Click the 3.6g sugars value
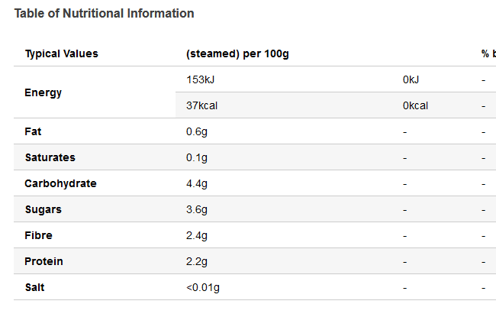 [197, 209]
